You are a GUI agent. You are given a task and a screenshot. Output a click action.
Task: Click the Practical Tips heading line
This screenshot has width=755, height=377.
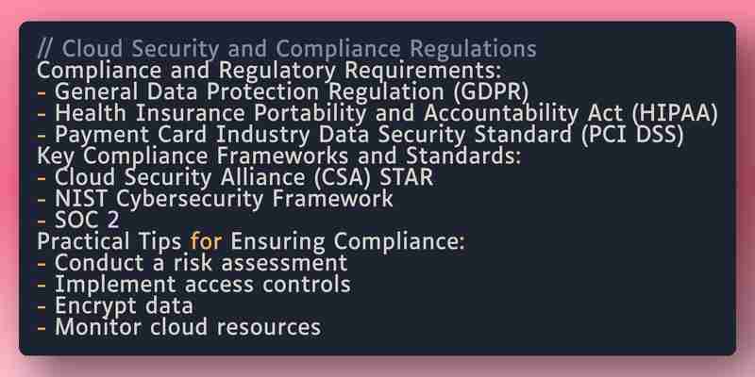point(251,242)
